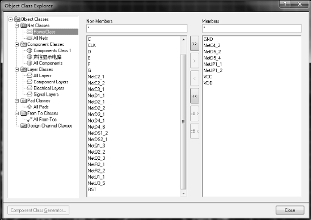Collapse the Pad Classes node

[x=17, y=101]
